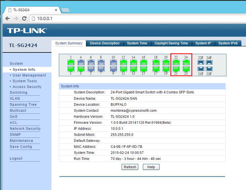The image size is (246, 190).
Task: Select port 8 icon
Action: pyautogui.click(x=101, y=62)
